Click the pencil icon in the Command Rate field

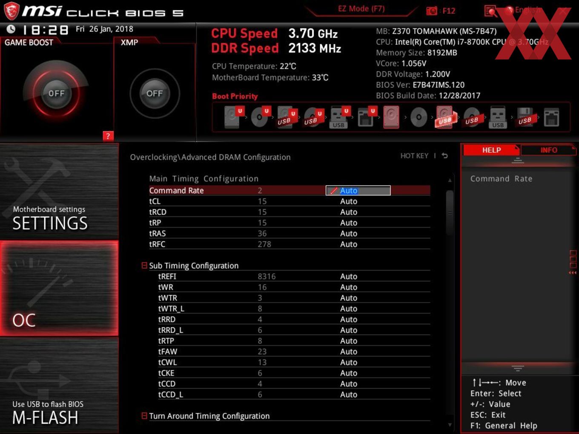click(x=334, y=191)
